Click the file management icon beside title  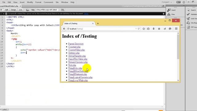click(x=62, y=10)
